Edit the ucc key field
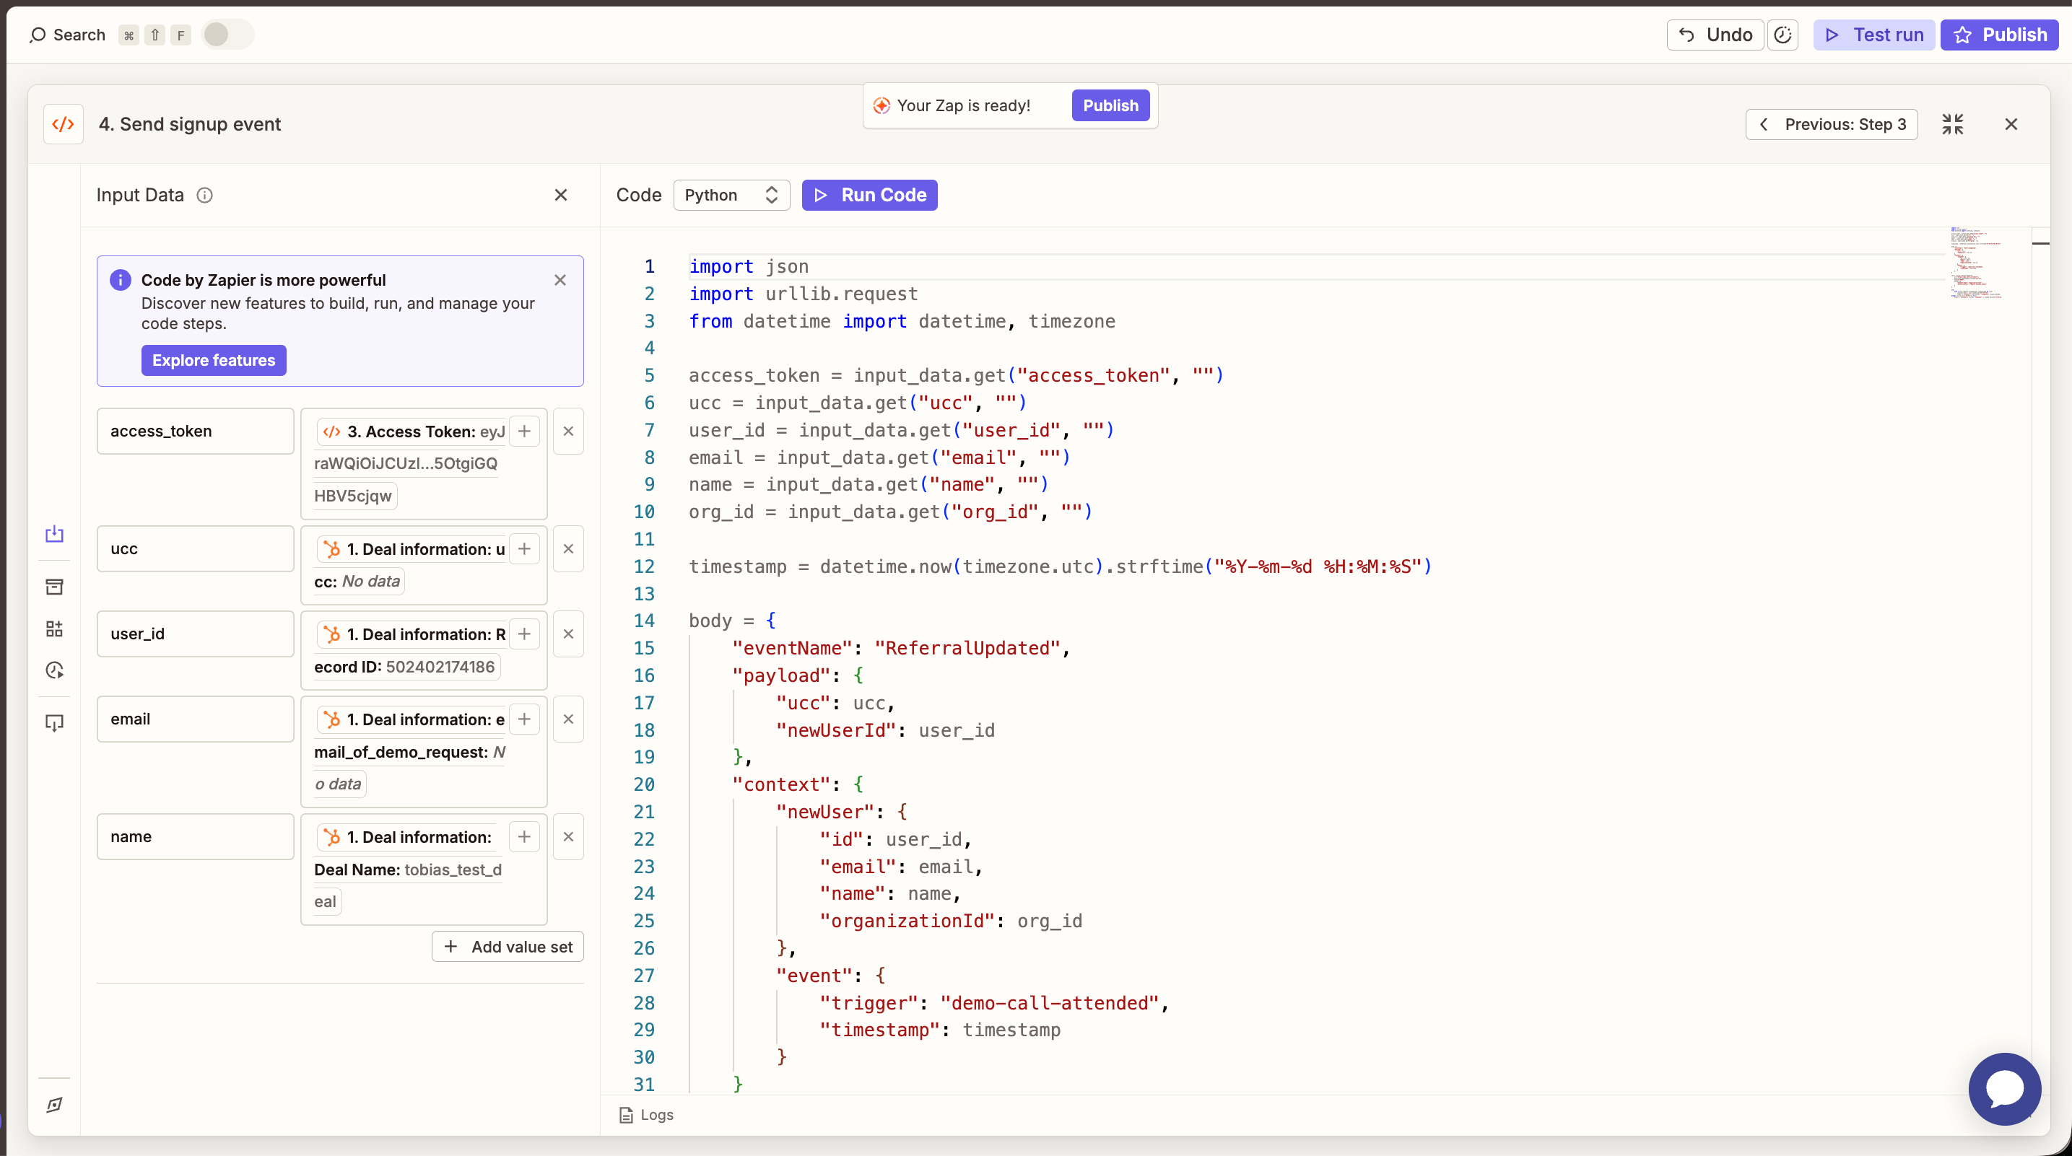This screenshot has height=1156, width=2072. [196, 549]
